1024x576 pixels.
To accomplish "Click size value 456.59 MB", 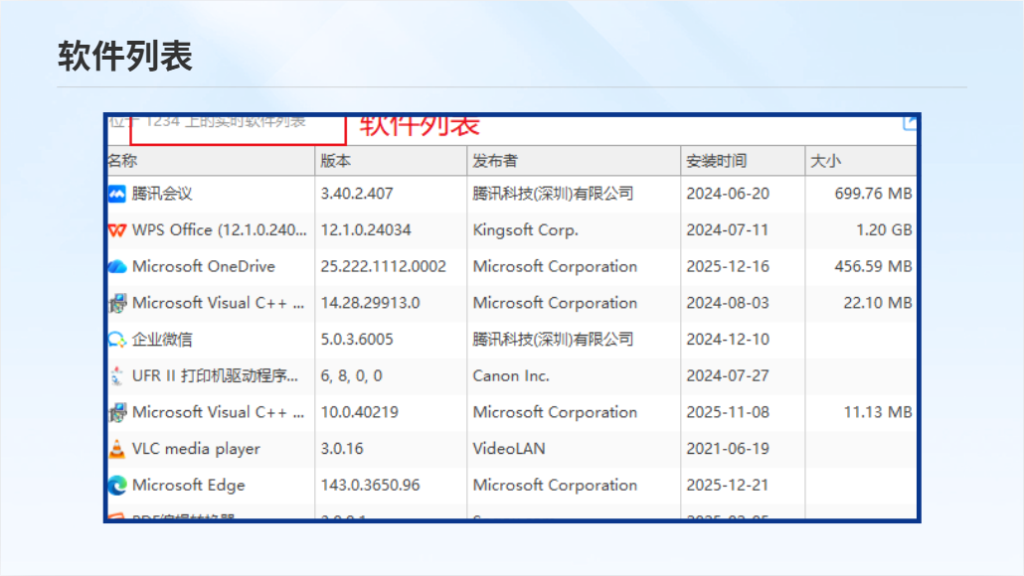I will [x=873, y=267].
